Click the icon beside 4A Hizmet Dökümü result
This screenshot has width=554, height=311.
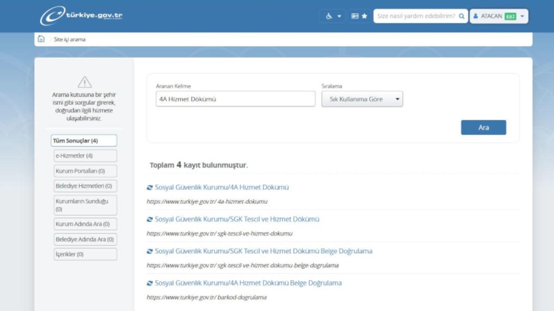pyautogui.click(x=150, y=188)
